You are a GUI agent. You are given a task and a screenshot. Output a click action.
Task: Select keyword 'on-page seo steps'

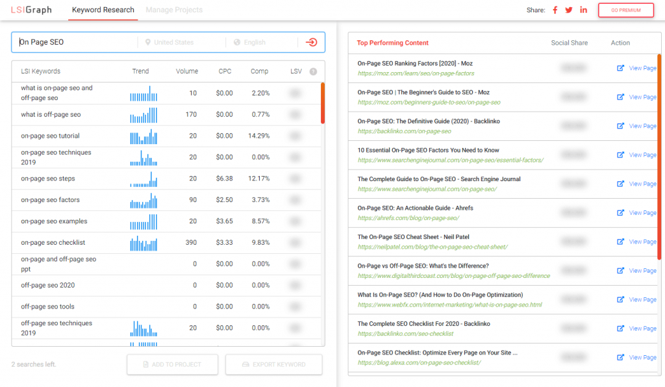(48, 179)
